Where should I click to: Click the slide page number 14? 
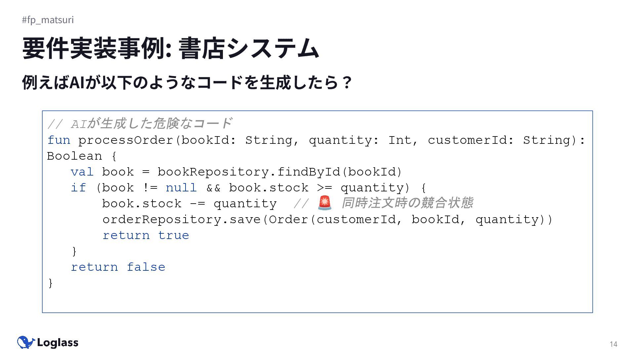(614, 344)
